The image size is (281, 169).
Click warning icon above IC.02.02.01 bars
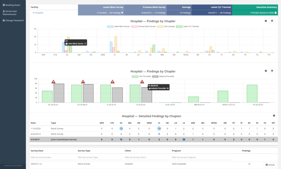[142, 82]
